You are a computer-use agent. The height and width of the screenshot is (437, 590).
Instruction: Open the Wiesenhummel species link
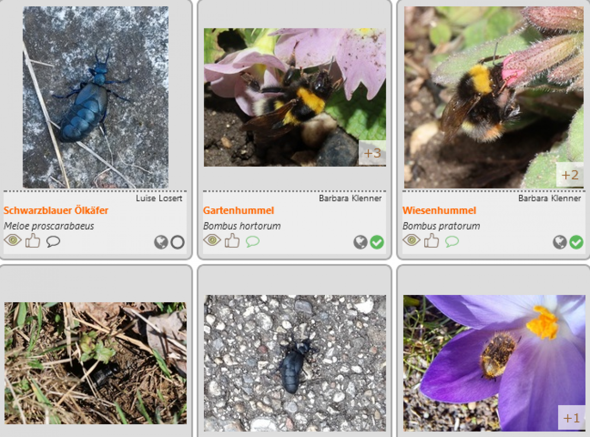point(439,210)
